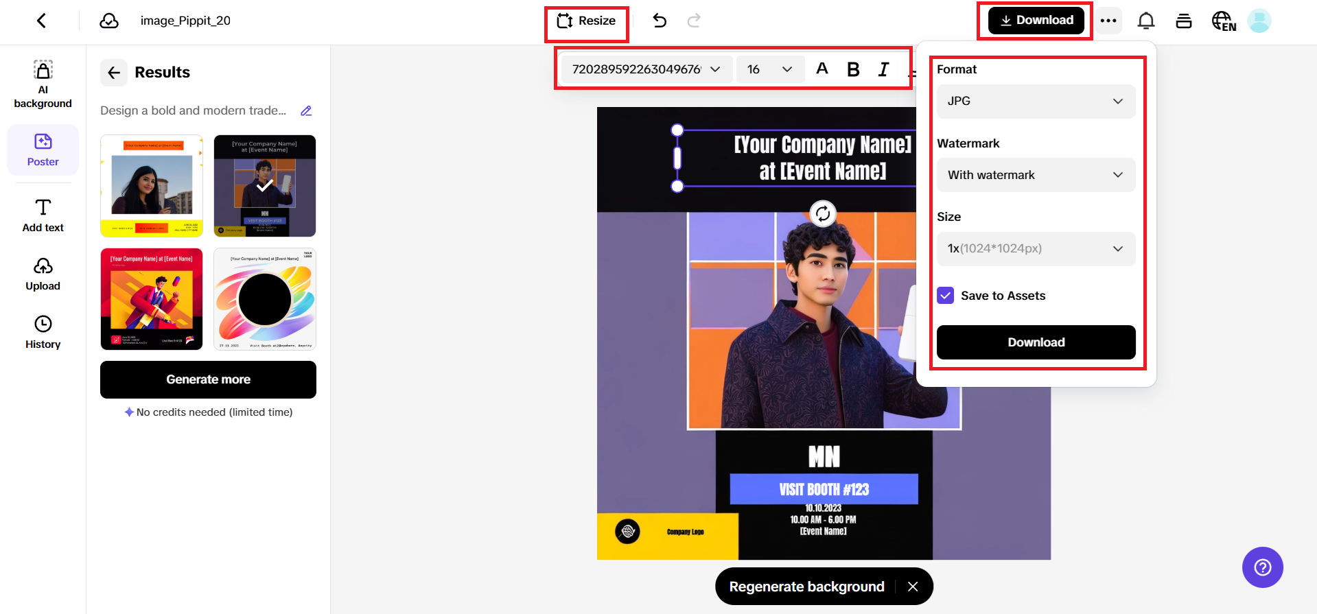Switch to the AI background tab
This screenshot has width=1317, height=614.
[43, 84]
